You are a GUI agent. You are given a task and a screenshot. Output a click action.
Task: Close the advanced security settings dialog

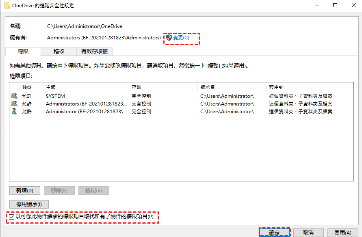tap(354, 5)
